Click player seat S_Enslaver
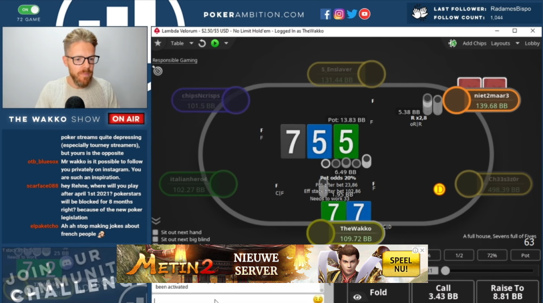The height and width of the screenshot is (303, 543). [346, 74]
